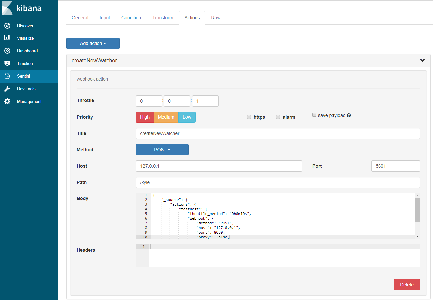Open the POST method dropdown

(x=162, y=150)
